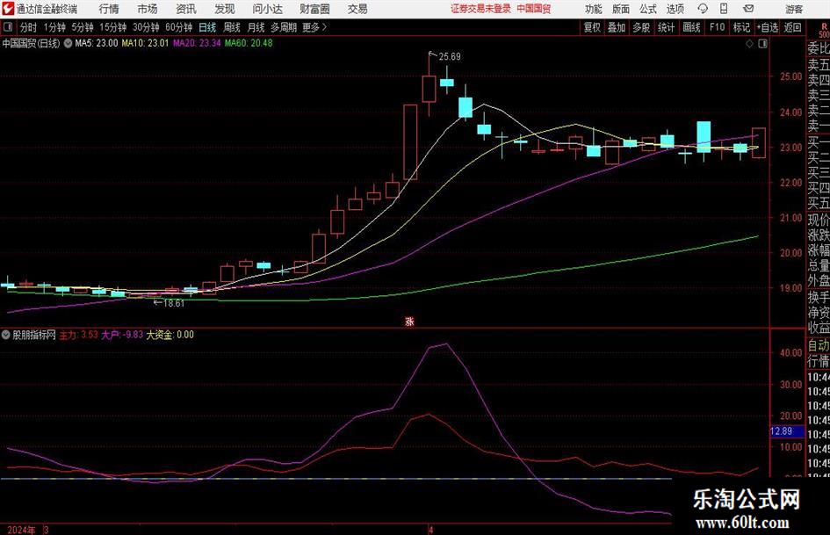Toggle the left panel icon beside 分时
830x535 pixels.
[x=8, y=27]
